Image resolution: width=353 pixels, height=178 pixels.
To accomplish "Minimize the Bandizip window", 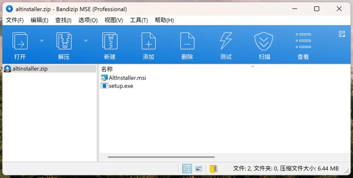I will click(295, 9).
